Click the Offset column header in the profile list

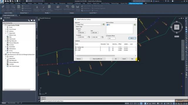120,44
